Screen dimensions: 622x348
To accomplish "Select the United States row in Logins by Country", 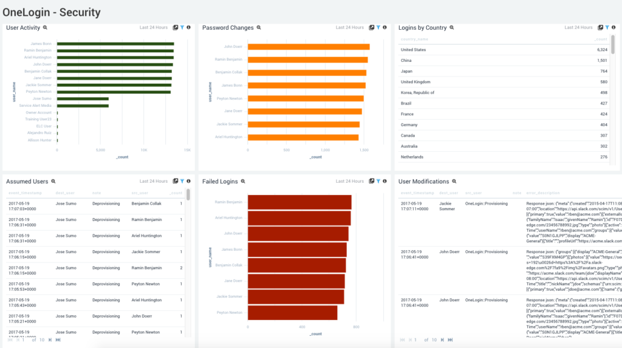I will 504,50.
